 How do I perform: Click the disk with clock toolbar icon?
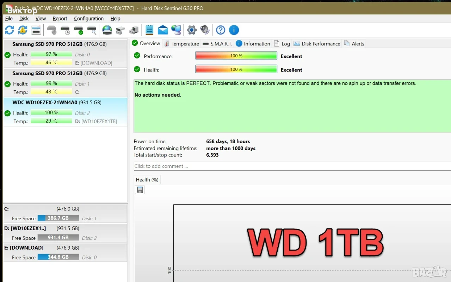coord(65,30)
